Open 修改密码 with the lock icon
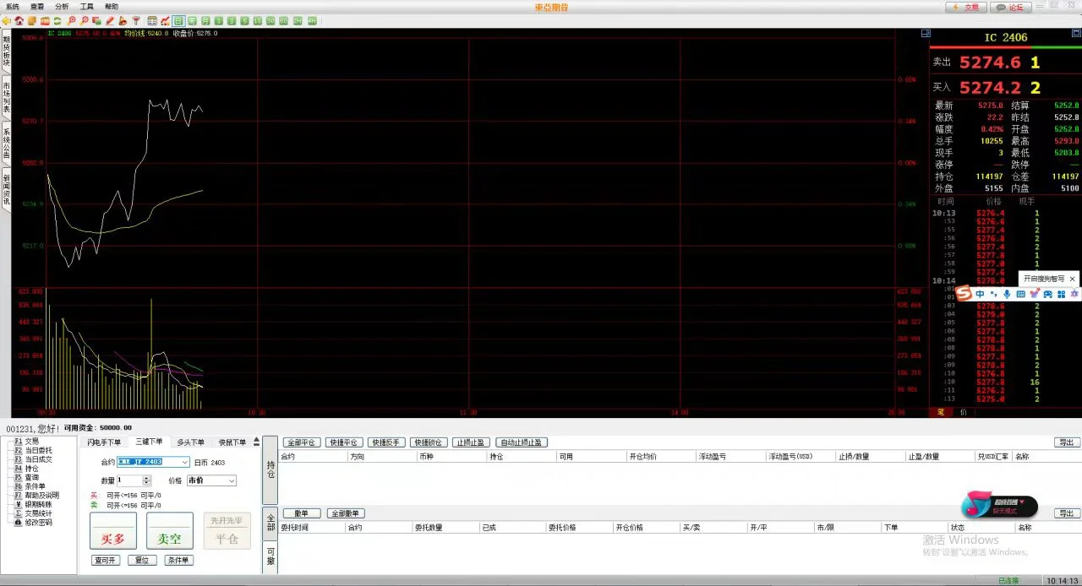 (x=33, y=523)
